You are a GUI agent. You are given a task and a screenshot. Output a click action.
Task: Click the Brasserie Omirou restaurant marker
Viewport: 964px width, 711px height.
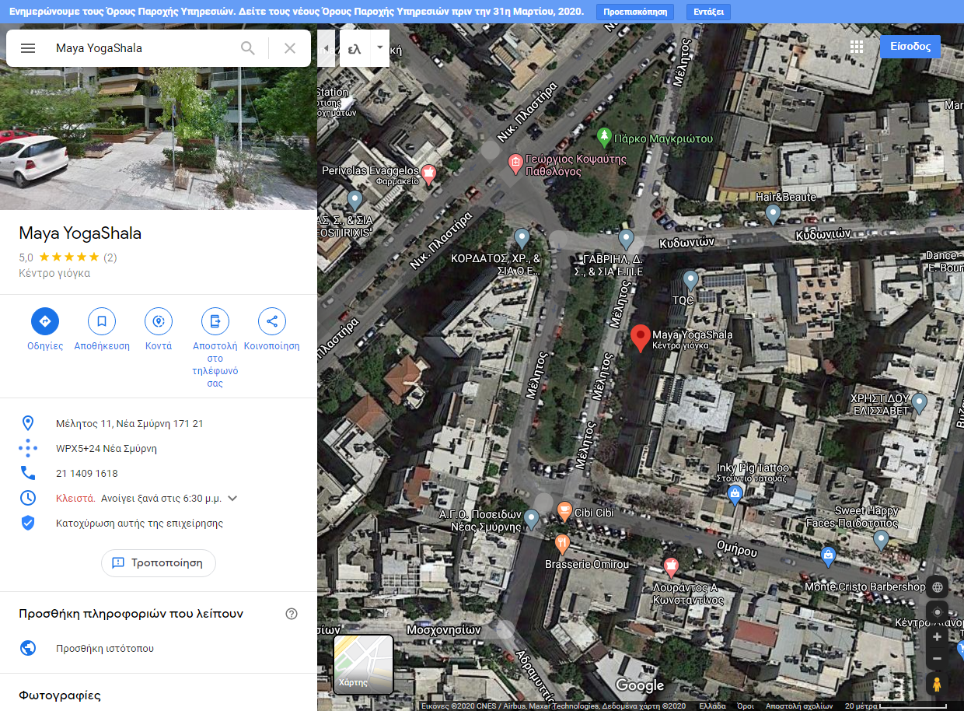(563, 544)
